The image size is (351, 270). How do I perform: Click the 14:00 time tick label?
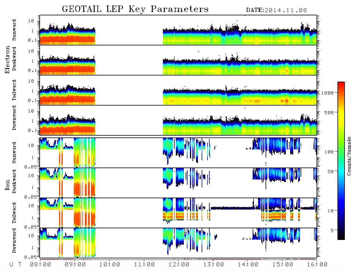[248, 264]
